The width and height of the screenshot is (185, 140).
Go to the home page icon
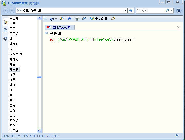point(113,19)
